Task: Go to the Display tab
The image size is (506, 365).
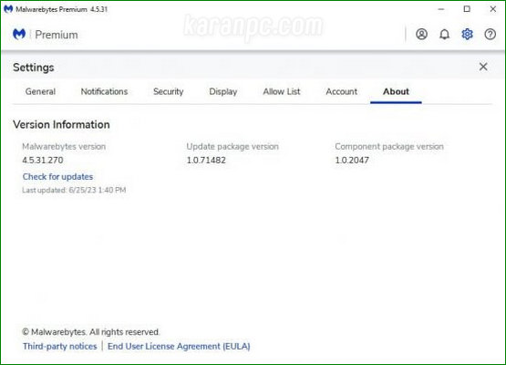Action: point(223,91)
